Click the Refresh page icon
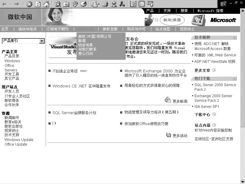Viewport: 245px width, 184px height. click(x=38, y=4)
